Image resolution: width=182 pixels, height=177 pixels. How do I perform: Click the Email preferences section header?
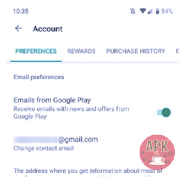click(39, 77)
